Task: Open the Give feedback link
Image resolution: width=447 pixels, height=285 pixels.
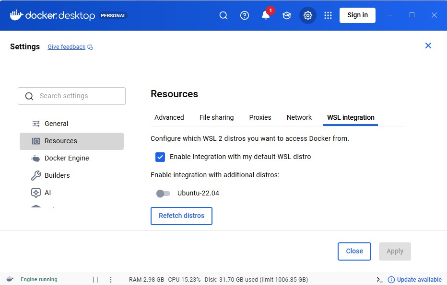Action: [x=66, y=46]
